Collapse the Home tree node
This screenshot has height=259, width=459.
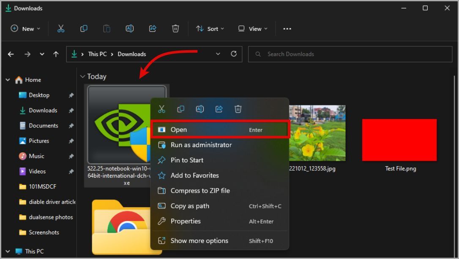point(8,80)
